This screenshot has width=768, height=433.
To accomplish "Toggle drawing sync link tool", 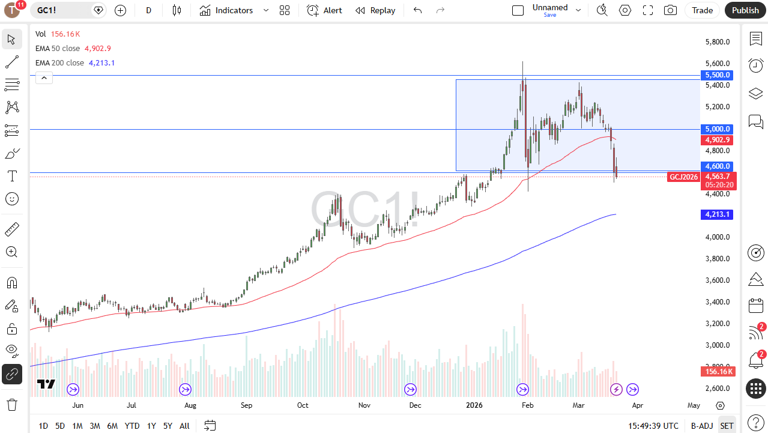I will 11,374.
